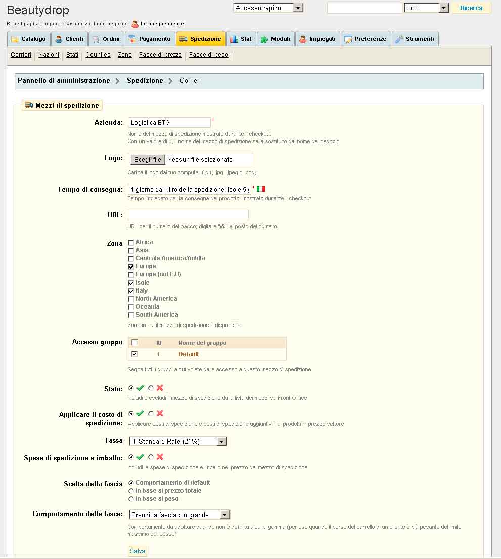Focus the Azienda input field
The height and width of the screenshot is (559, 501).
pyautogui.click(x=169, y=123)
